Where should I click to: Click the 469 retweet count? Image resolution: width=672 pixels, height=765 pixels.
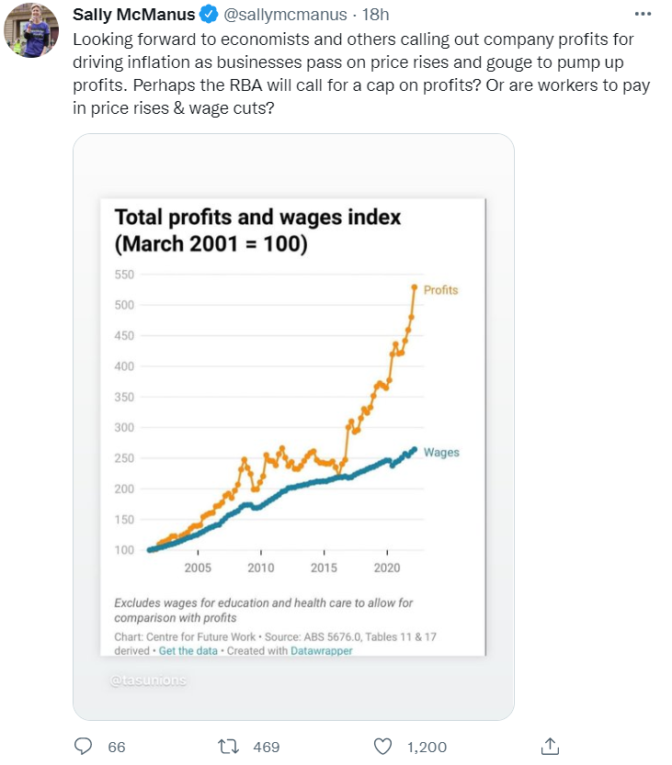pos(266,747)
